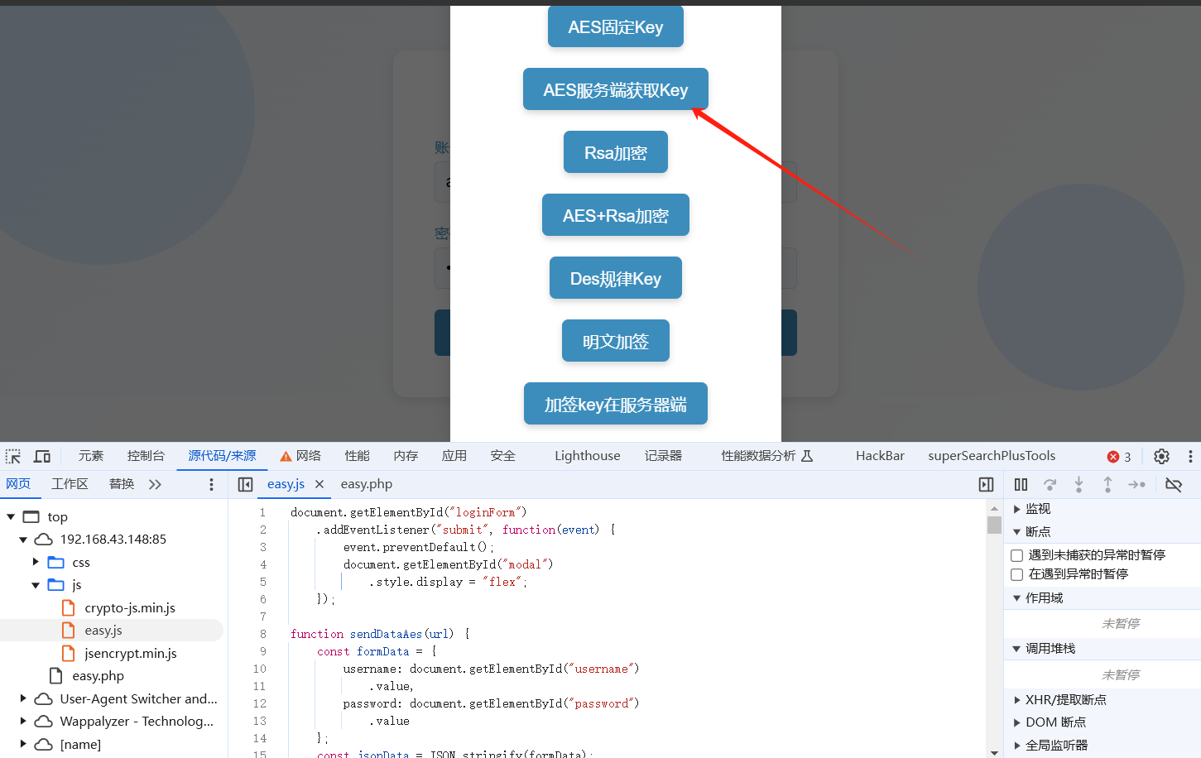Open DevTools settings gear
The image size is (1201, 758).
[1161, 456]
